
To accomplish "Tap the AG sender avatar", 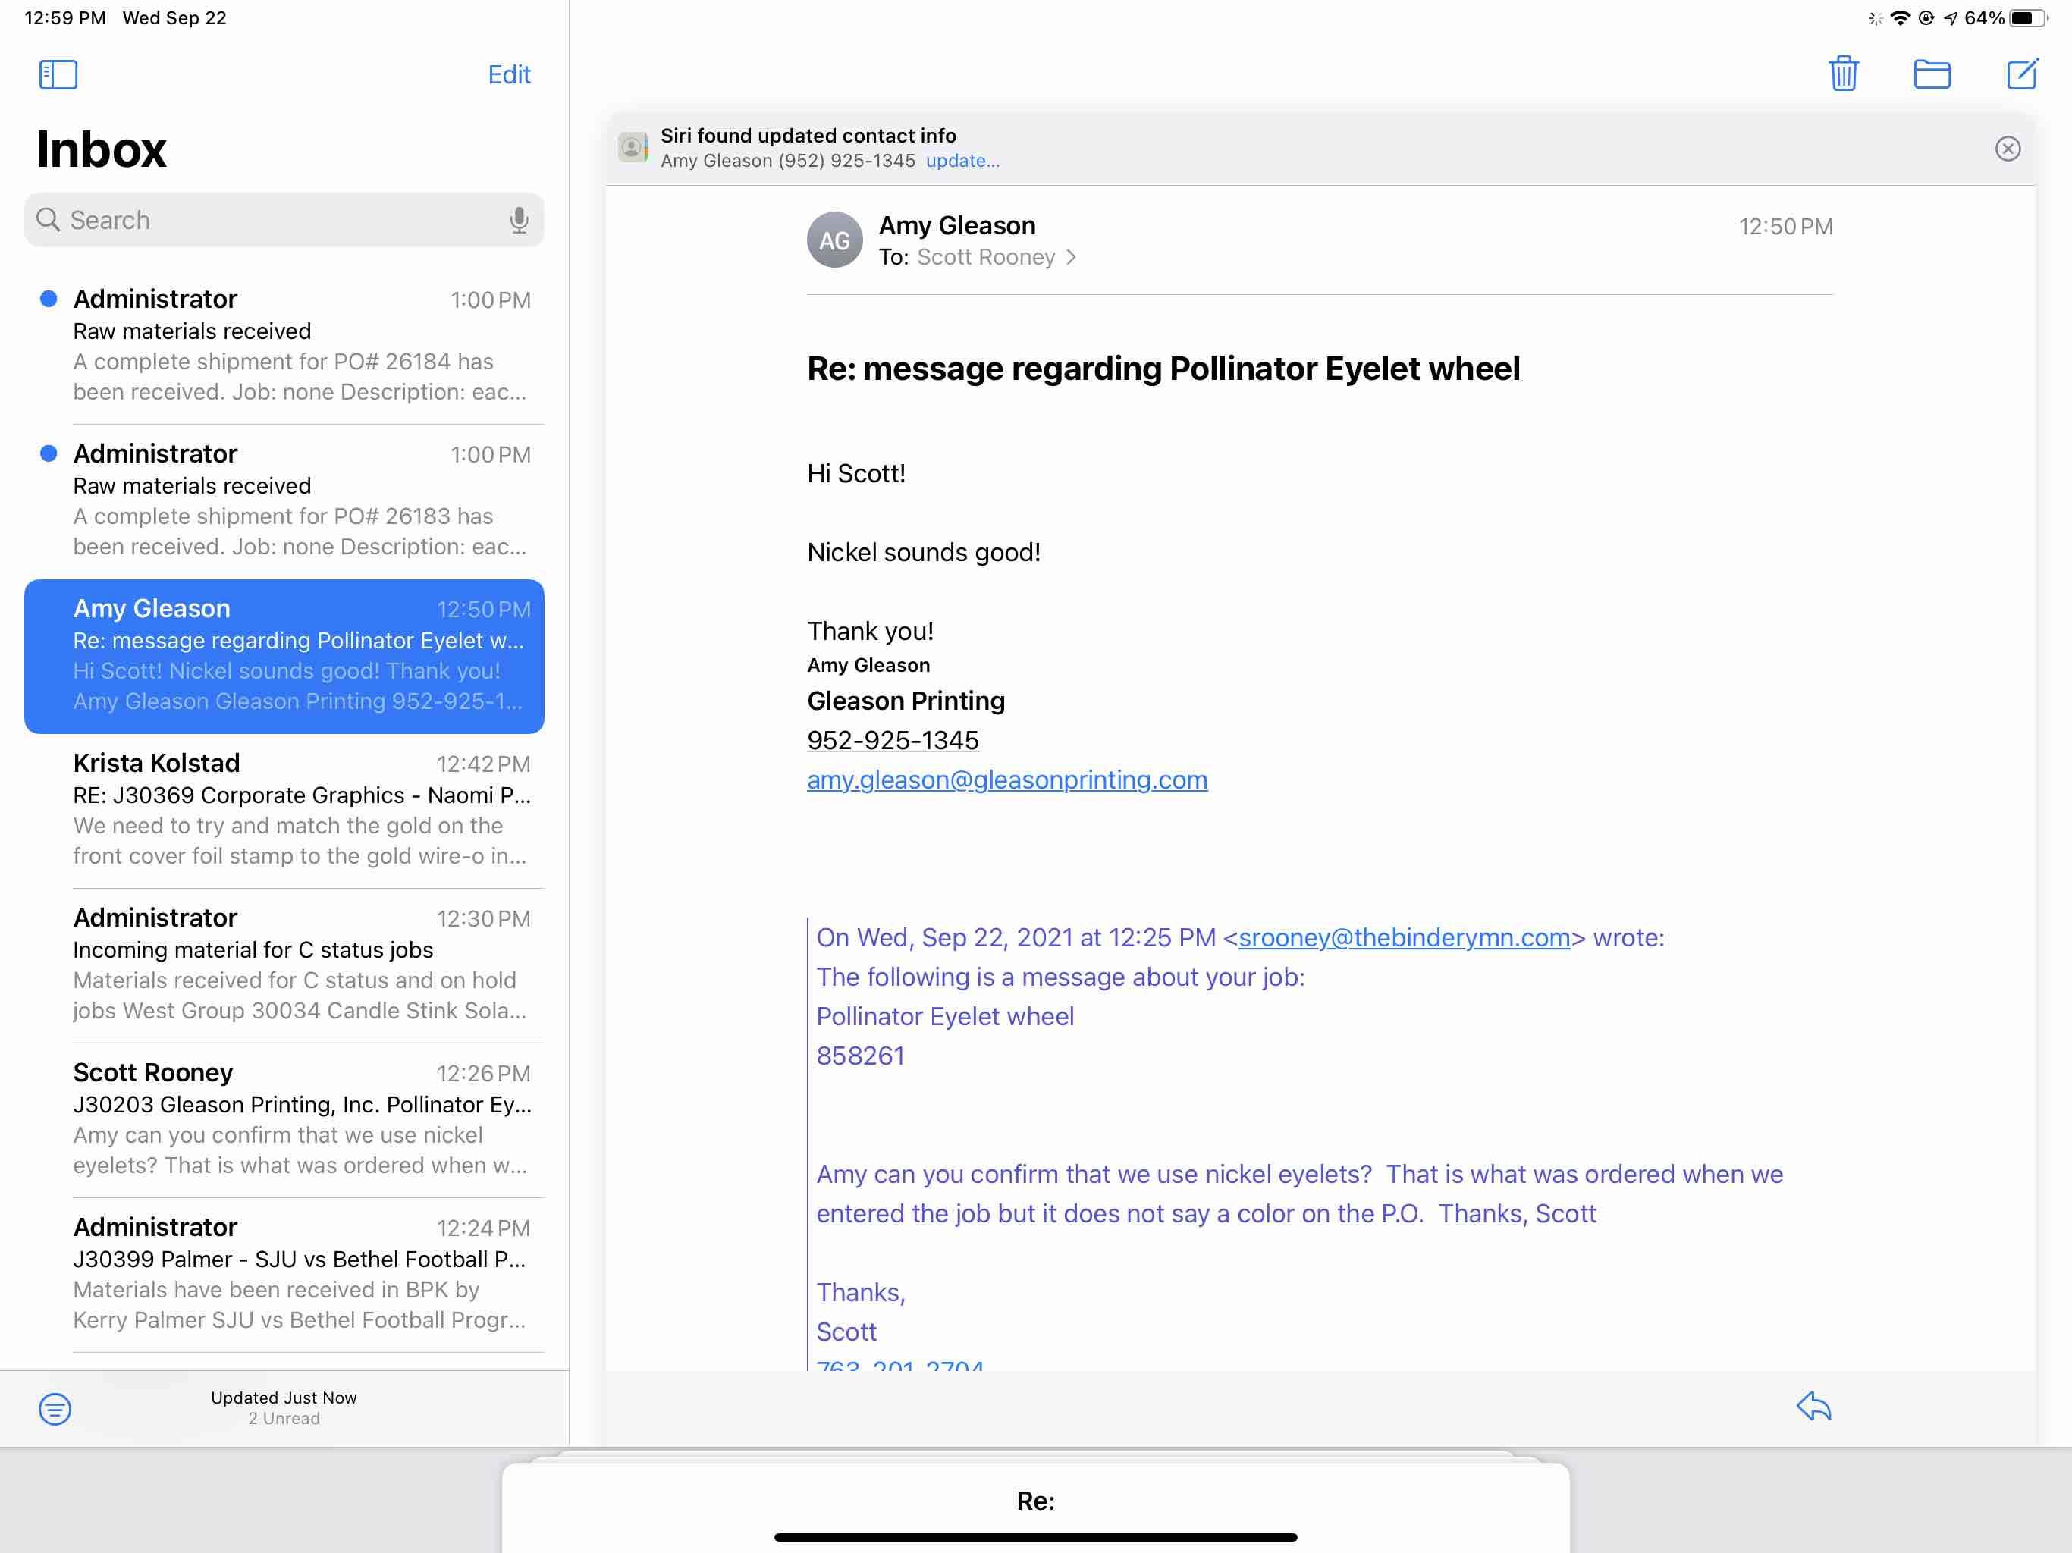I will click(834, 240).
